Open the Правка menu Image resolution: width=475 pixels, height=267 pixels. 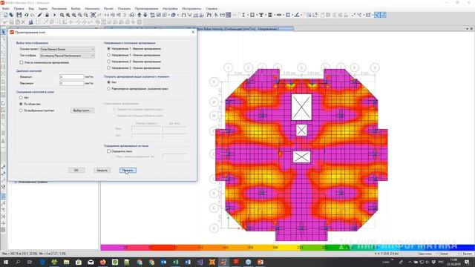coord(19,9)
